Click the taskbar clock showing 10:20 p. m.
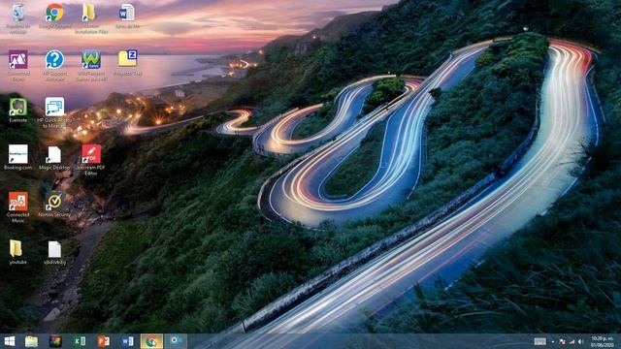 [602, 341]
